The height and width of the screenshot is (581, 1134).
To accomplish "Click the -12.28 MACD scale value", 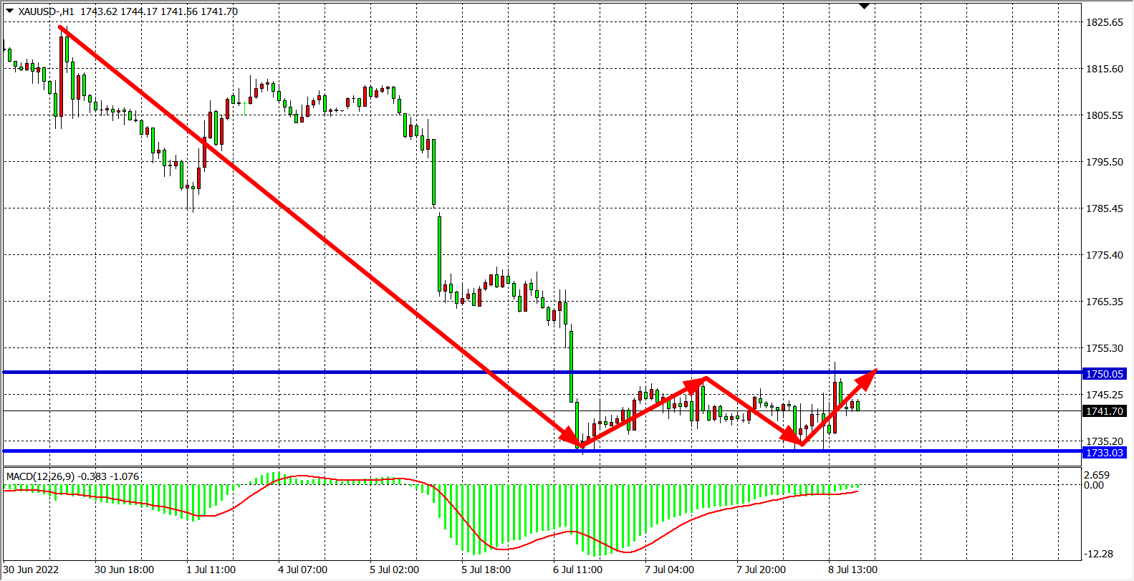I will 1098,554.
